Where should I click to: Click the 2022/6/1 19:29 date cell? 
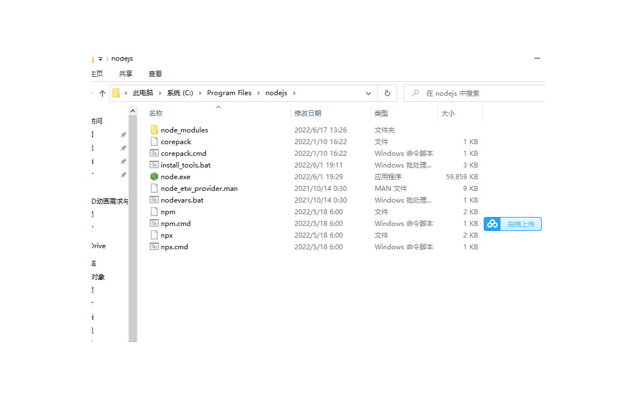318,176
